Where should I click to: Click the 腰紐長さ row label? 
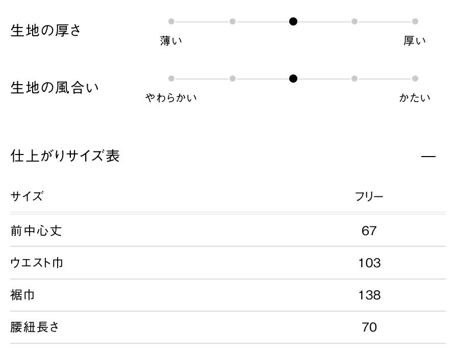(35, 327)
